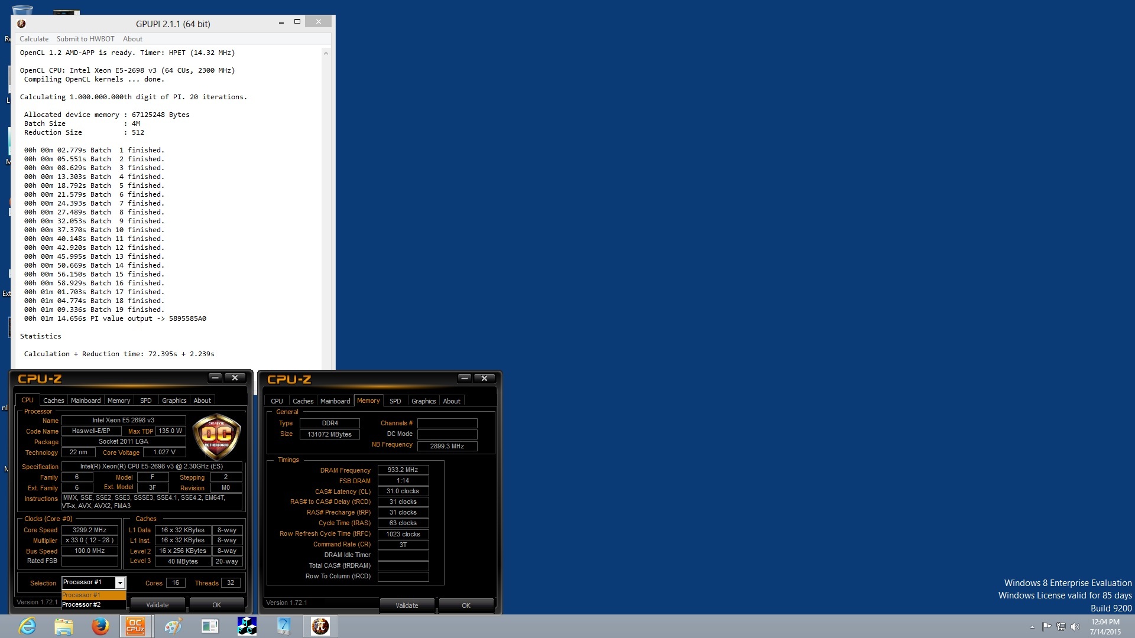Click GPUPI log scrollbar up arrow
The image size is (1135, 638).
[326, 53]
